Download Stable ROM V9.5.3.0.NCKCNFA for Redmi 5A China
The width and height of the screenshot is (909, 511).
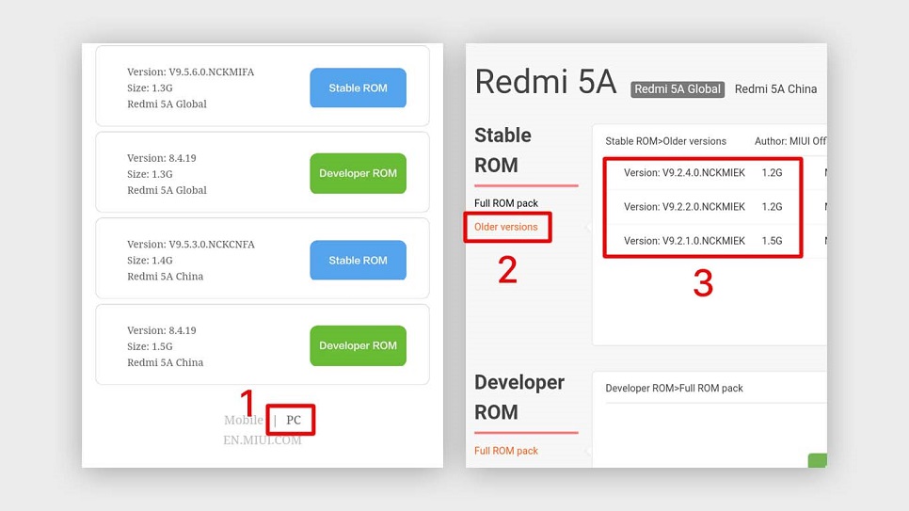[358, 261]
